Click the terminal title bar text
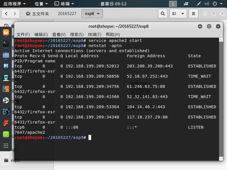The width and height of the screenshot is (227, 170). 118,26
